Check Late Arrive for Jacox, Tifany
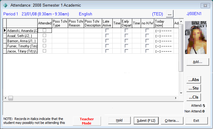The image size is (213, 129). pyautogui.click(x=107, y=51)
